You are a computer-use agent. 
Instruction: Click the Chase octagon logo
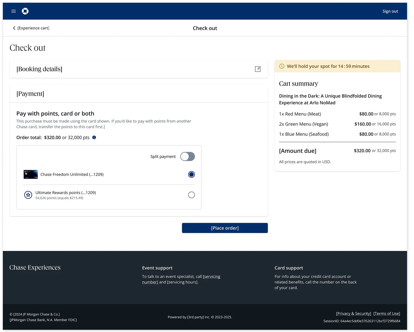click(x=25, y=11)
